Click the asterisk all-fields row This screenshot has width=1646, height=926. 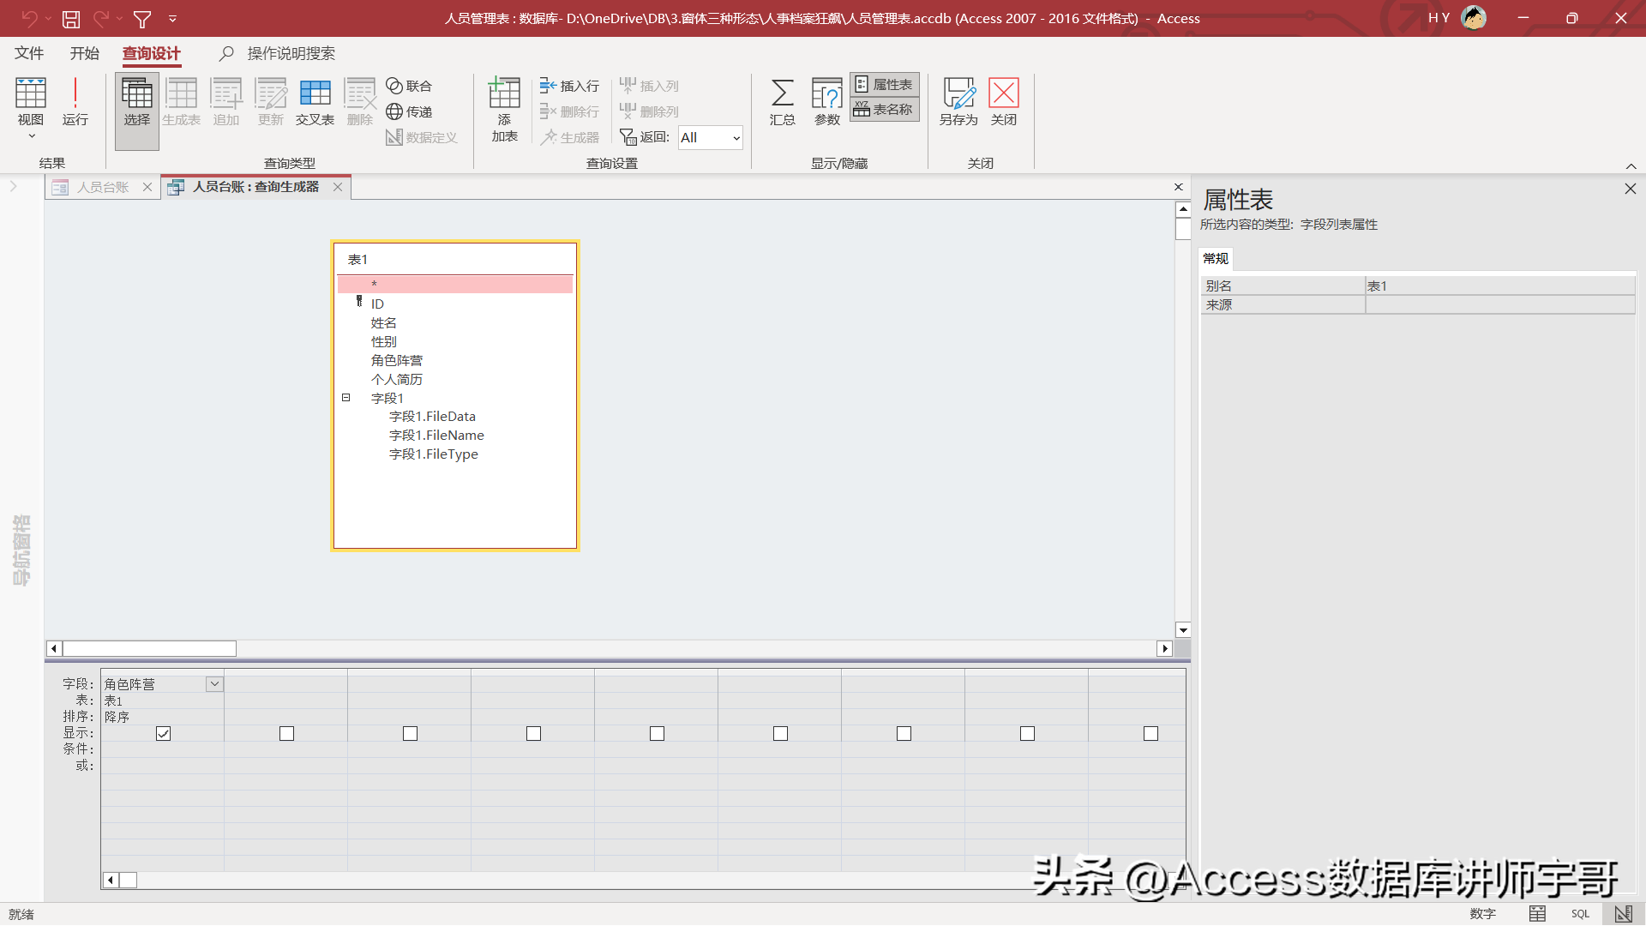point(454,284)
